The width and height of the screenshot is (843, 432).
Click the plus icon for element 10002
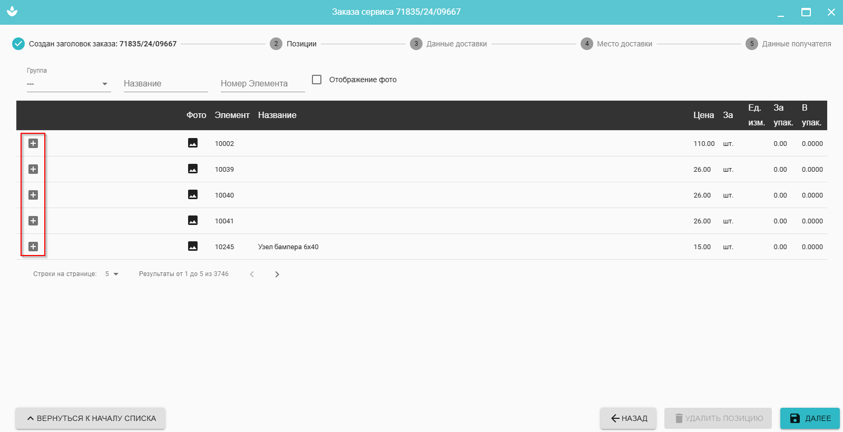pos(33,143)
